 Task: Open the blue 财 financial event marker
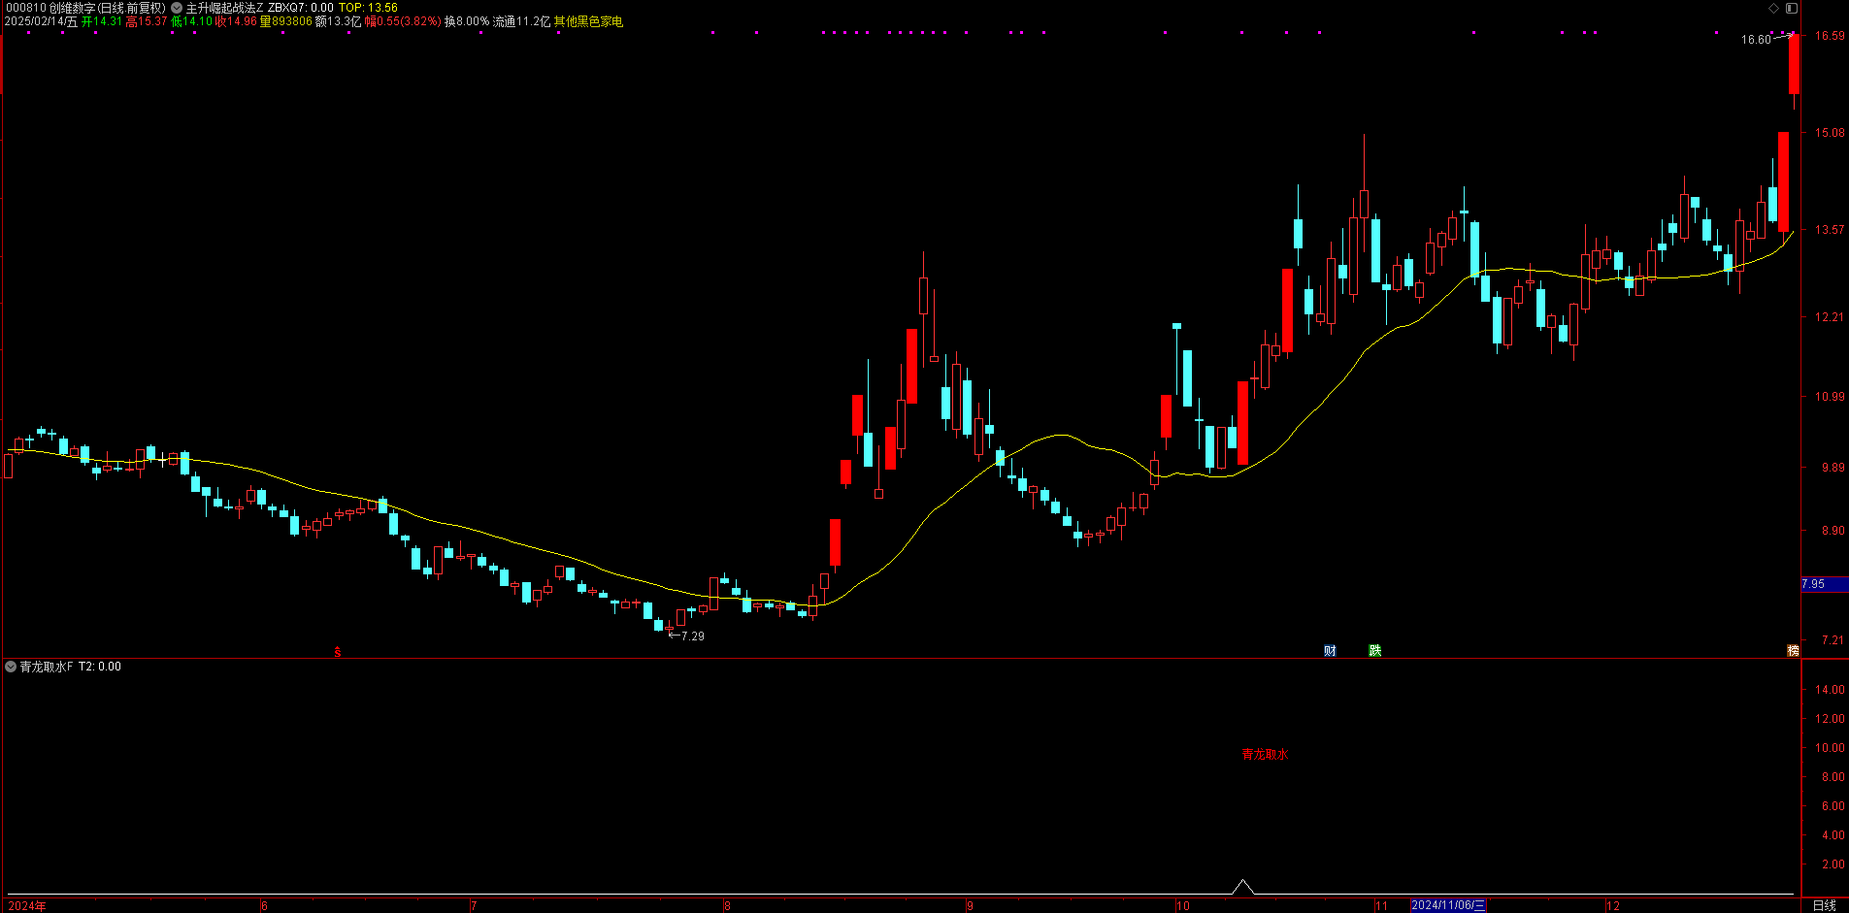pos(1330,650)
